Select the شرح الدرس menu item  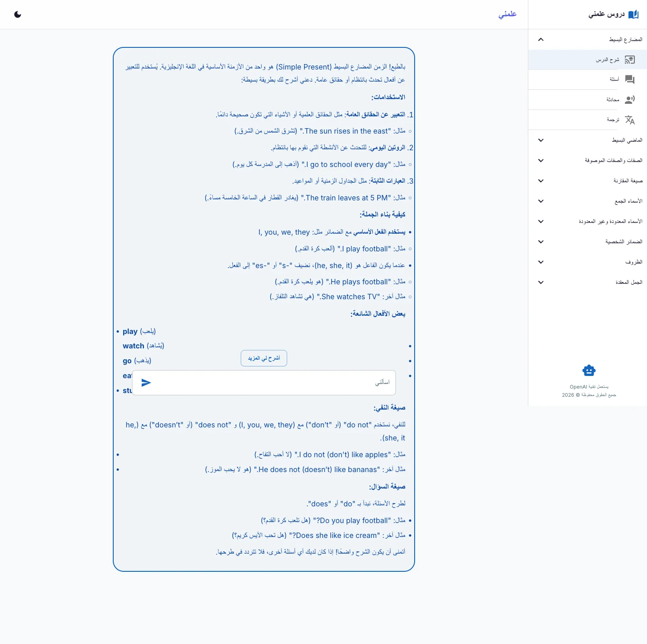[x=587, y=60]
